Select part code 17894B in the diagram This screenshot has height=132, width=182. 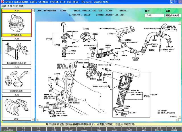(x=95, y=34)
